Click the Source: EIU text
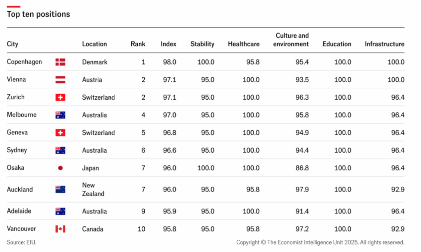 22,242
